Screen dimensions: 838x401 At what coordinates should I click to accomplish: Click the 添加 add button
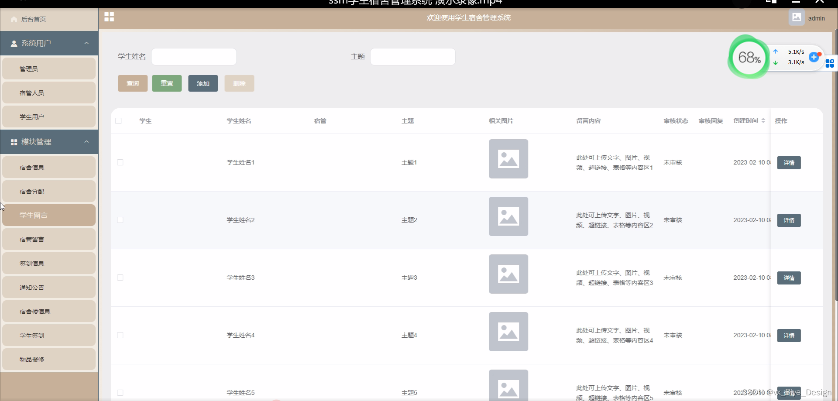[x=203, y=83]
